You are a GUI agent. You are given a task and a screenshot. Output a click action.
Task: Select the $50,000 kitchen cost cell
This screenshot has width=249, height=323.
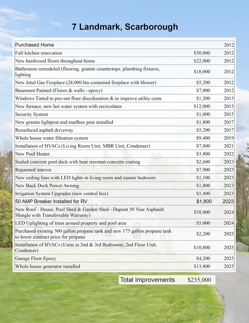click(x=202, y=53)
